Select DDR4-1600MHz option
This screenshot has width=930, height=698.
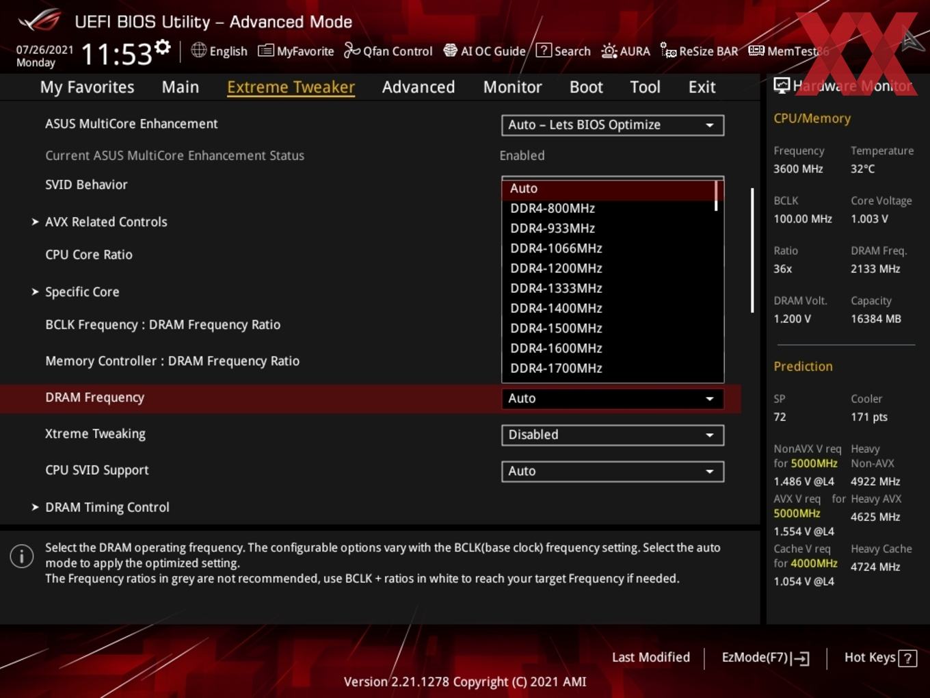(609, 348)
